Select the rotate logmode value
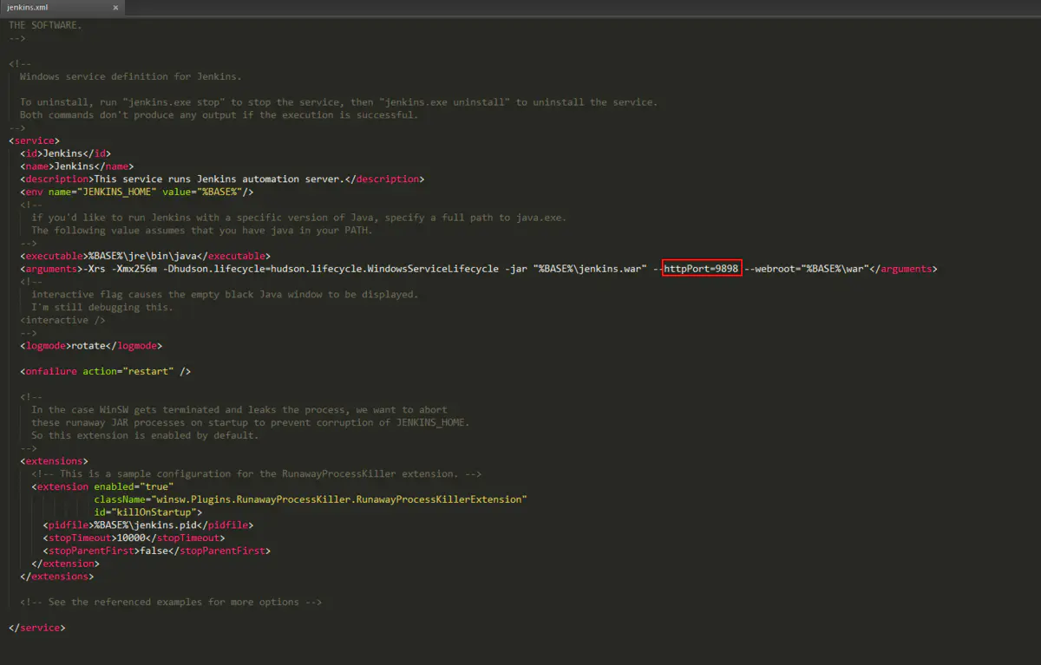The image size is (1041, 665). 88,345
